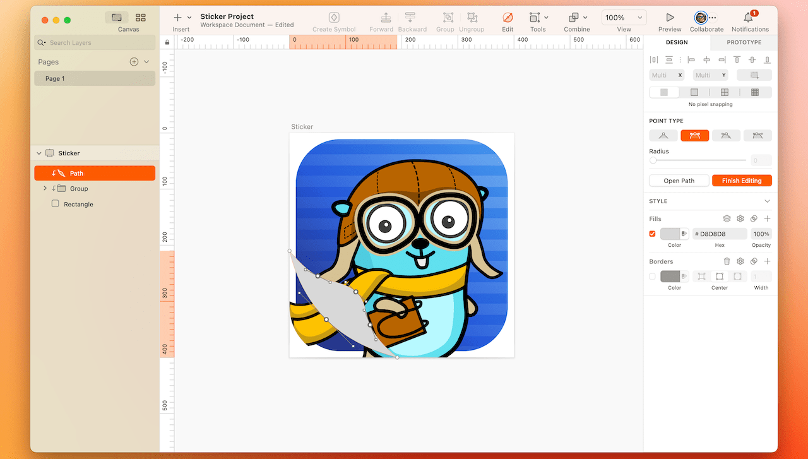Collapse the Style section chevron
This screenshot has width=808, height=459.
[767, 201]
